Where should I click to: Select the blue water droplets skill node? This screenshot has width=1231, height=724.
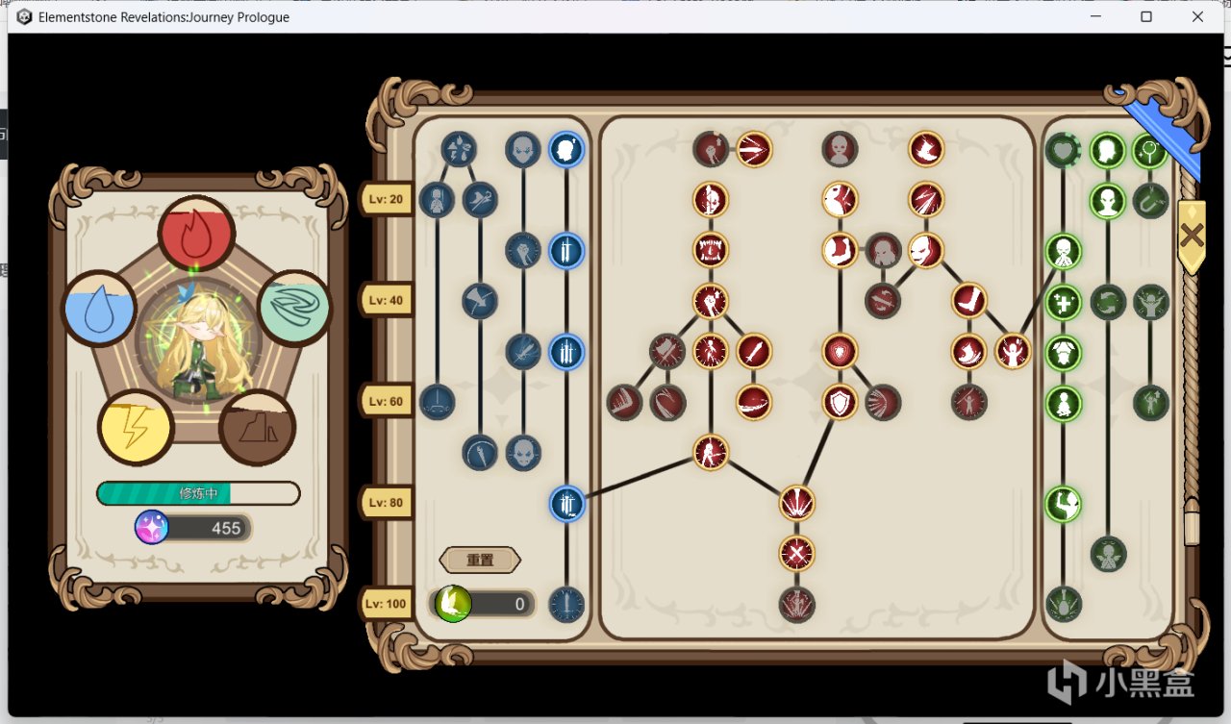coord(459,149)
